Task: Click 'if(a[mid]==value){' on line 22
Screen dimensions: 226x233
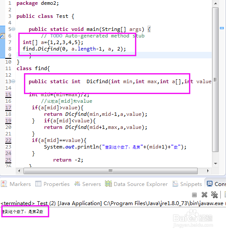Action: pyautogui.click(x=59, y=140)
